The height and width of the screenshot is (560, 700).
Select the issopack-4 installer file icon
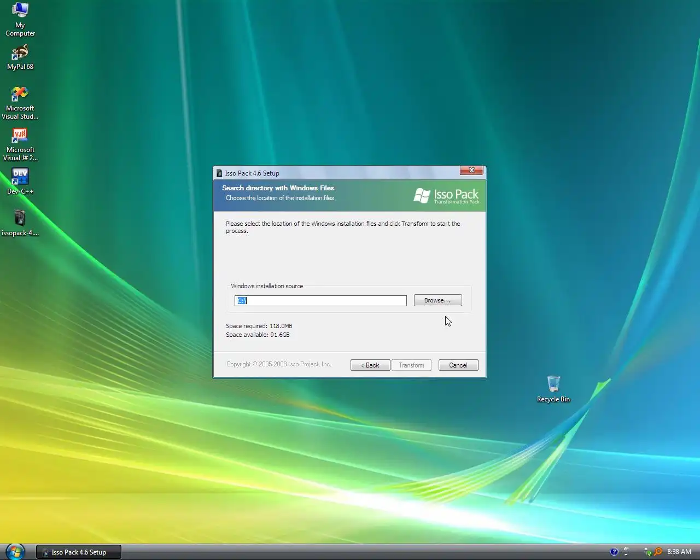[20, 223]
